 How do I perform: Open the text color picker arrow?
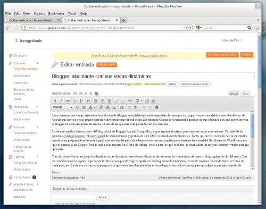95,107
